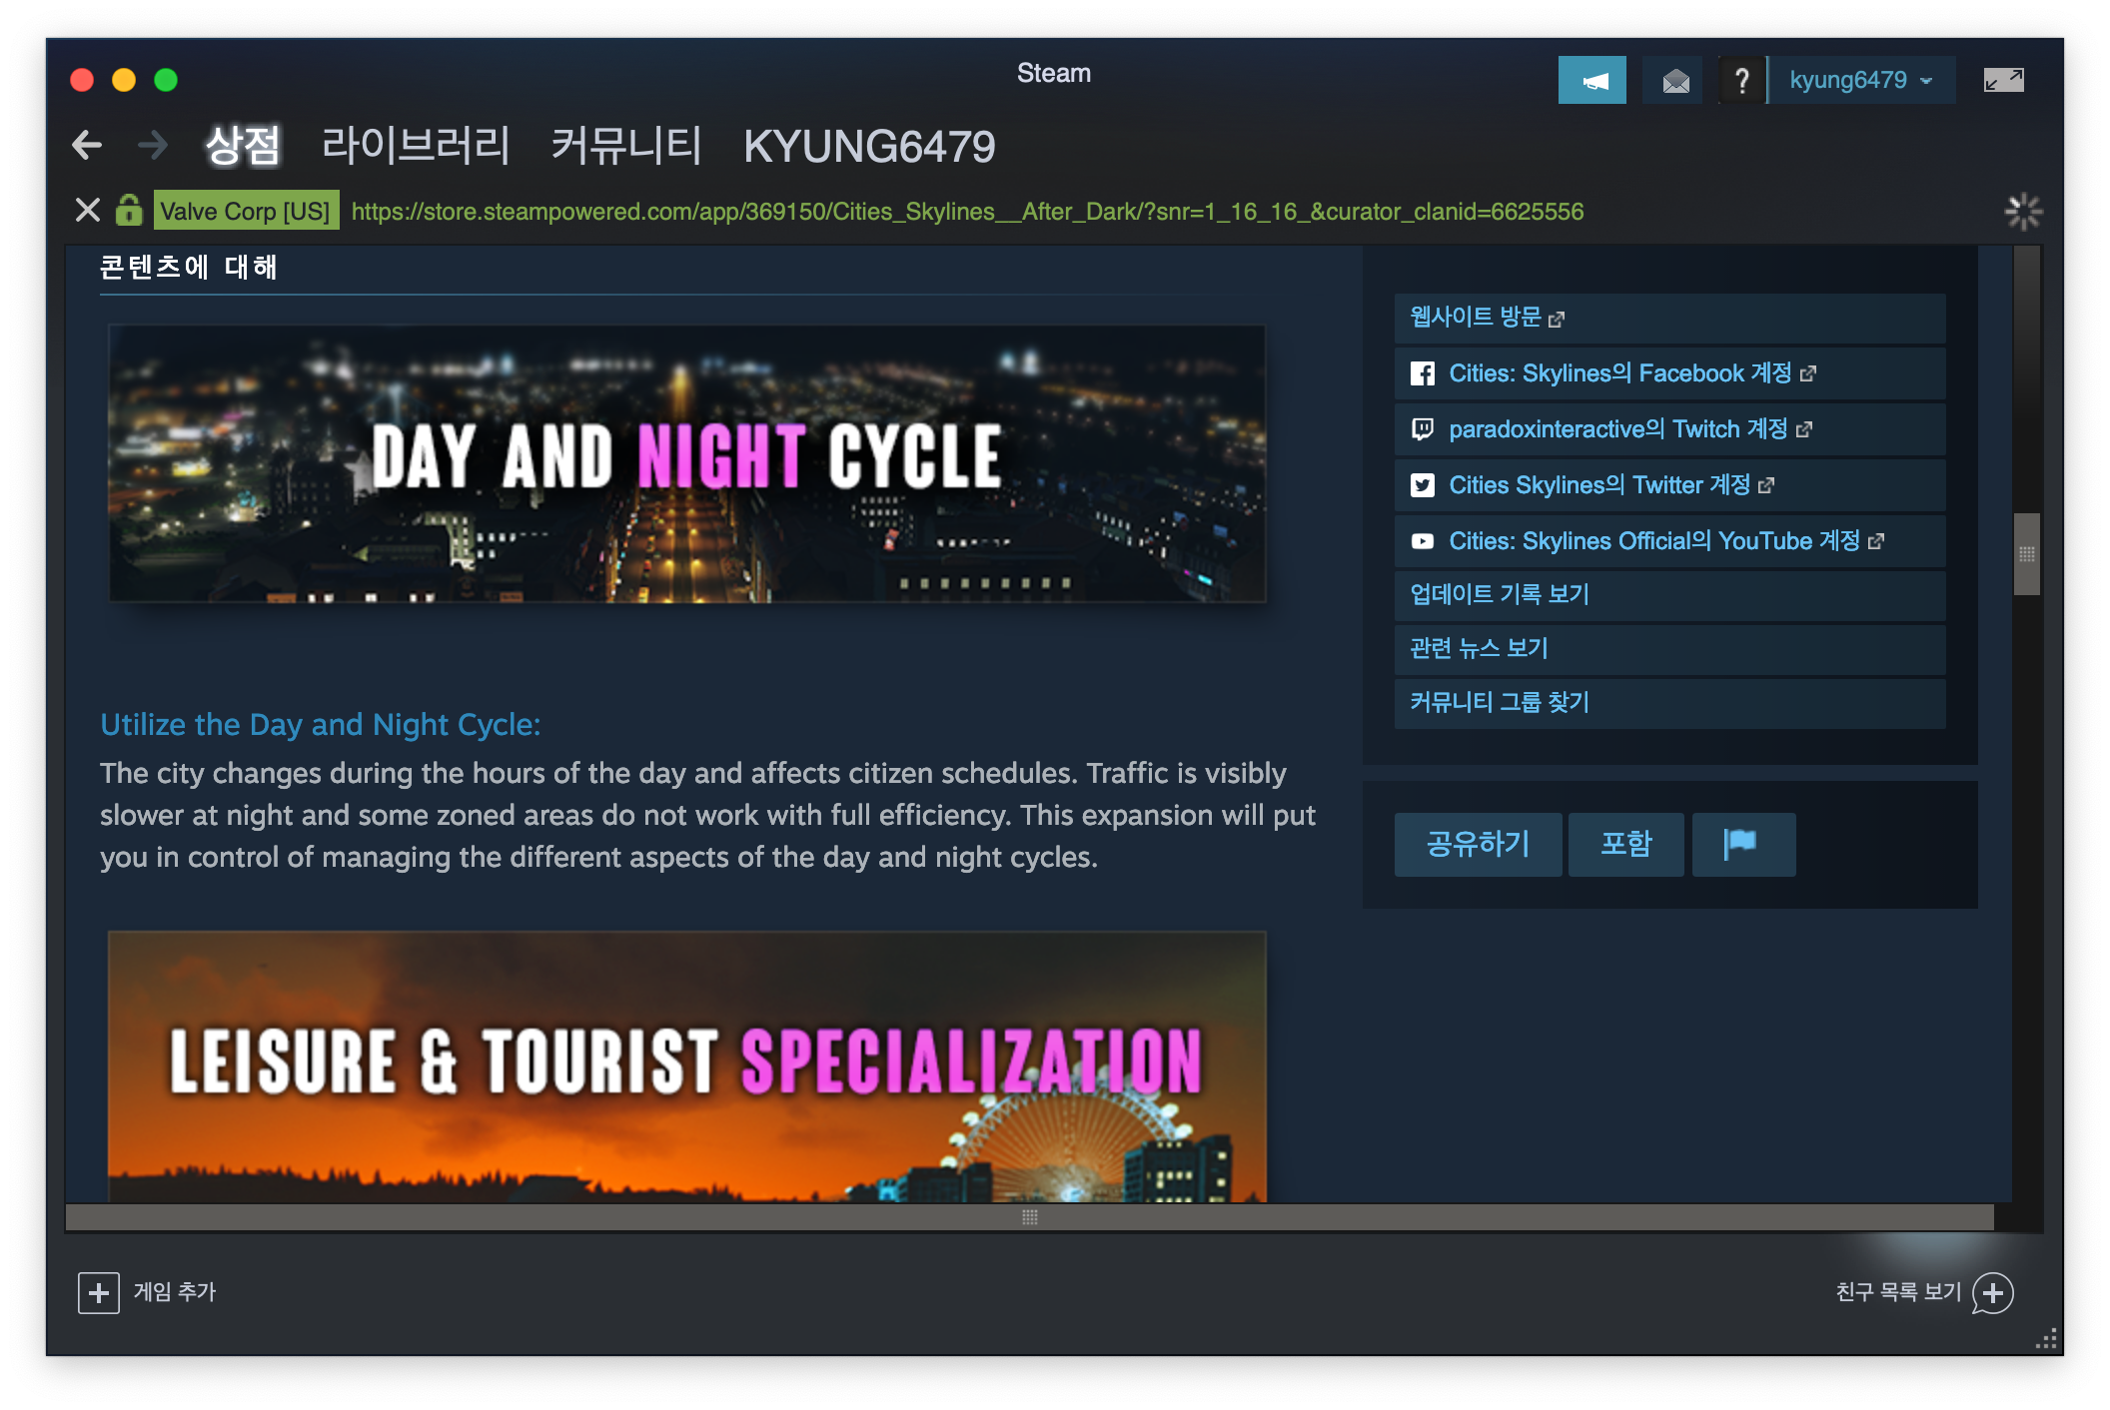Click the loading spinner icon

point(2023,211)
